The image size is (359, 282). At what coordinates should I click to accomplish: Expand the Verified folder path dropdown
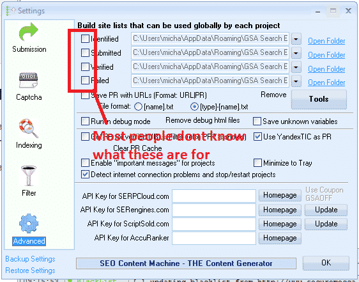coord(296,67)
